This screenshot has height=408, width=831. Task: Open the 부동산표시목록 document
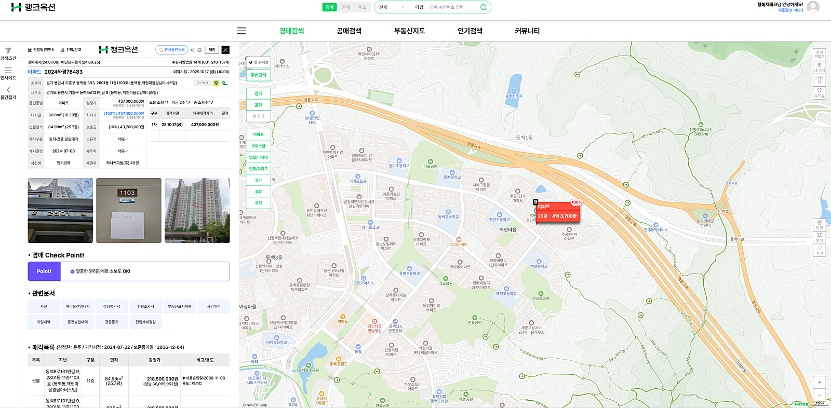(180, 307)
